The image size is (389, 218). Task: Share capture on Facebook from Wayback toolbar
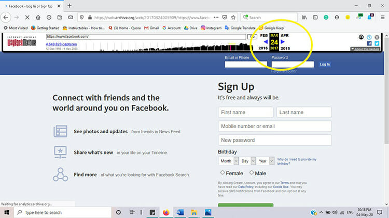369,43
